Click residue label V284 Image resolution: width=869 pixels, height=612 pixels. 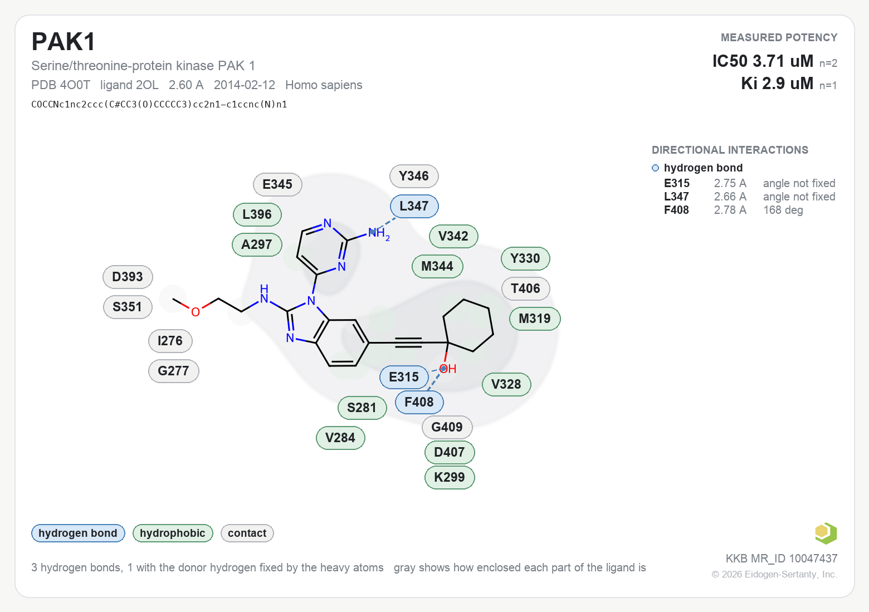coord(340,438)
